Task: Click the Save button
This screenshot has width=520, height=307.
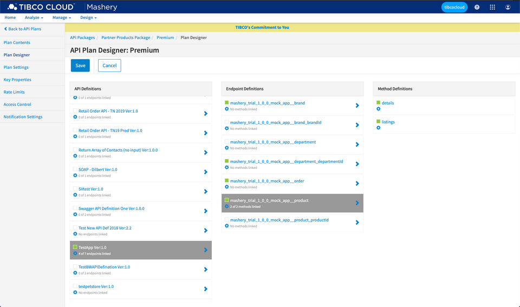Action: 80,66
